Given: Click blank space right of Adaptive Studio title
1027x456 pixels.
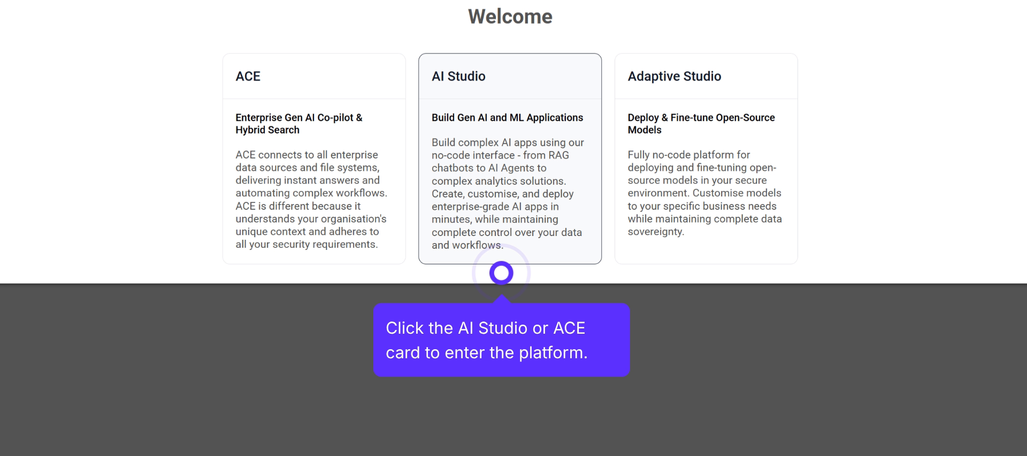Looking at the screenshot, I should point(760,76).
